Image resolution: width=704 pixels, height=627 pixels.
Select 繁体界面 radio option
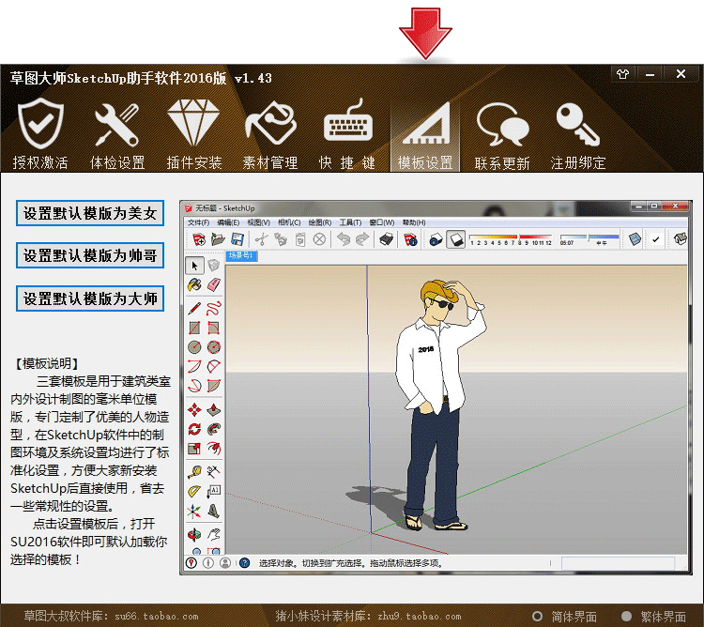coord(653,617)
